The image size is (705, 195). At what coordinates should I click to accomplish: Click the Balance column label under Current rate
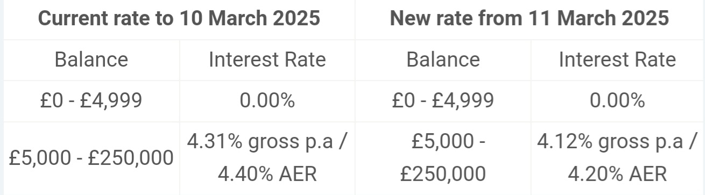[x=91, y=60]
